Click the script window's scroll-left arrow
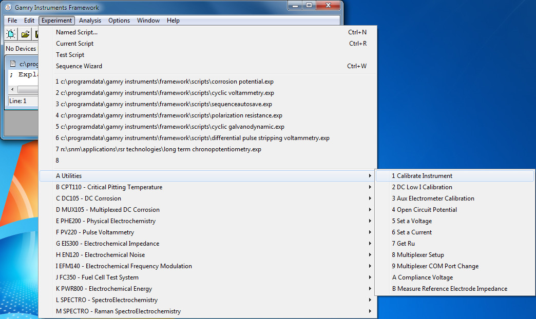The image size is (536, 319). [x=13, y=89]
